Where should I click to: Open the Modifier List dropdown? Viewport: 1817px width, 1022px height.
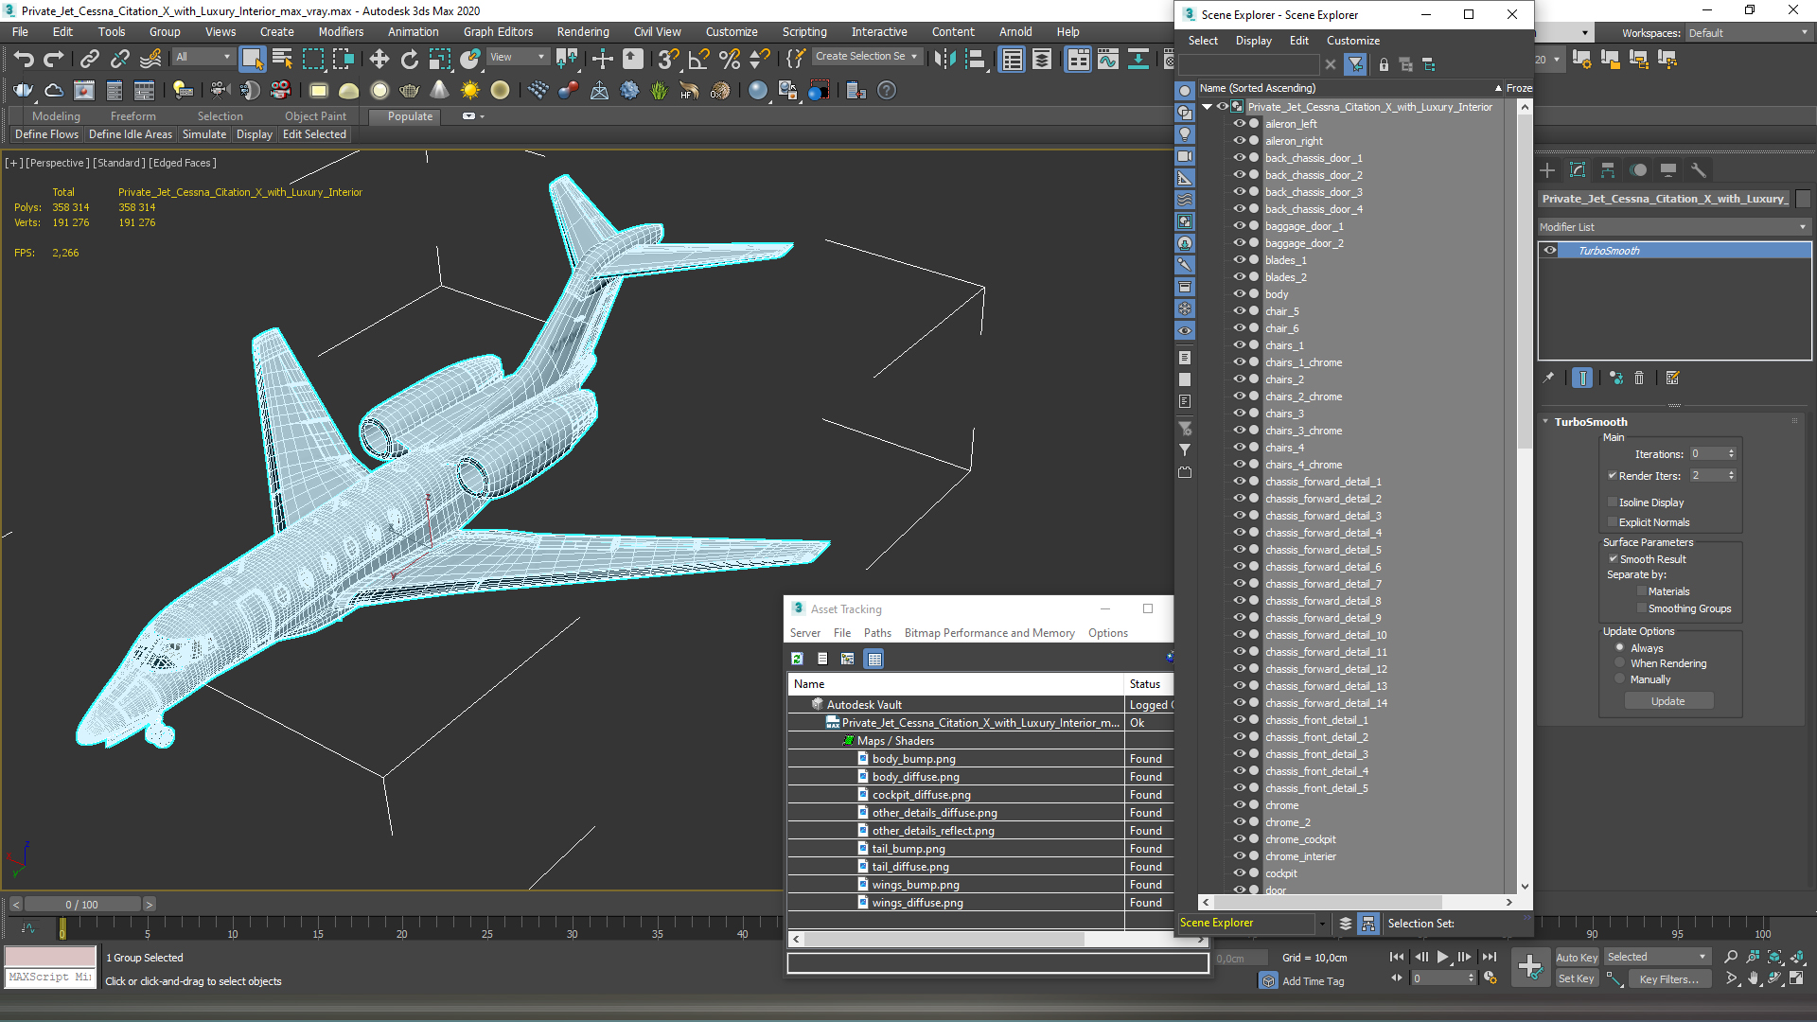pyautogui.click(x=1673, y=227)
